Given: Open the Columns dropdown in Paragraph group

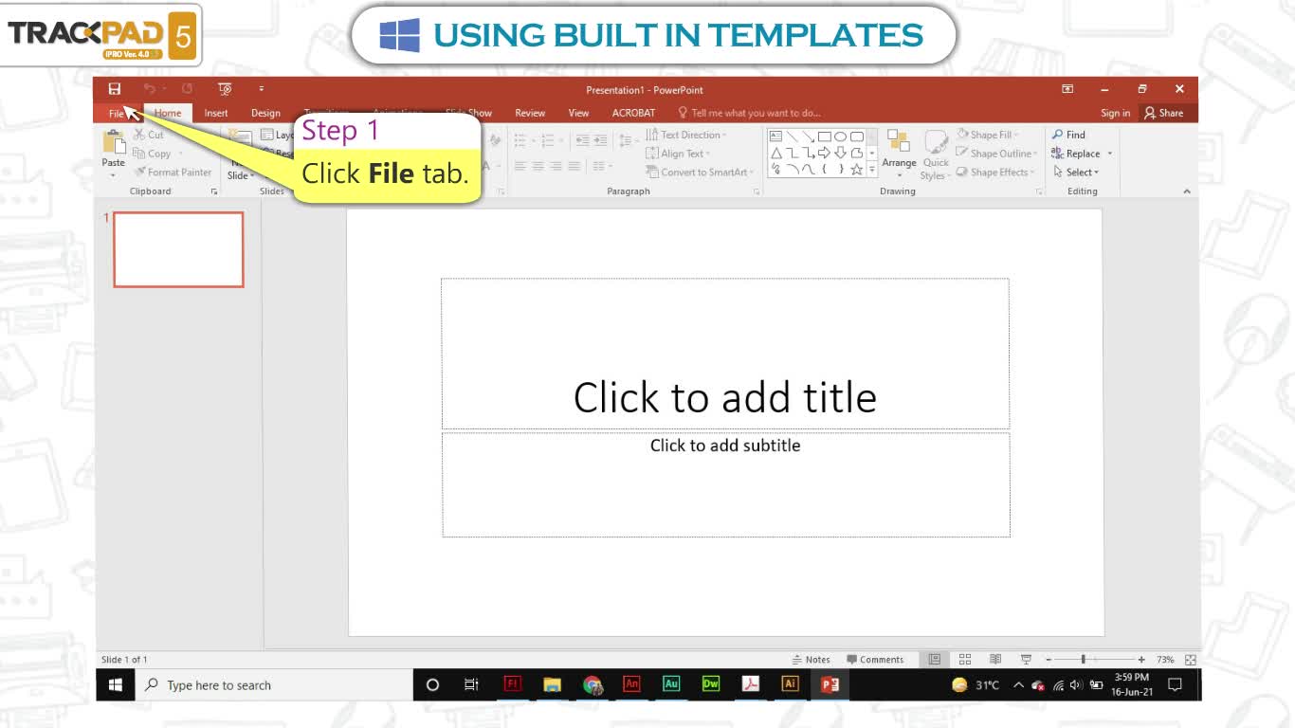Looking at the screenshot, I should [x=602, y=166].
